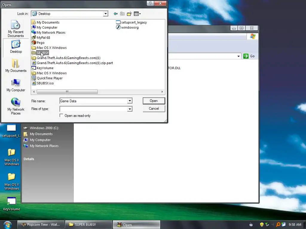Click the taskbar clock showing 9:58 AM
Viewport: 306px width, 229px height.
pyautogui.click(x=295, y=225)
